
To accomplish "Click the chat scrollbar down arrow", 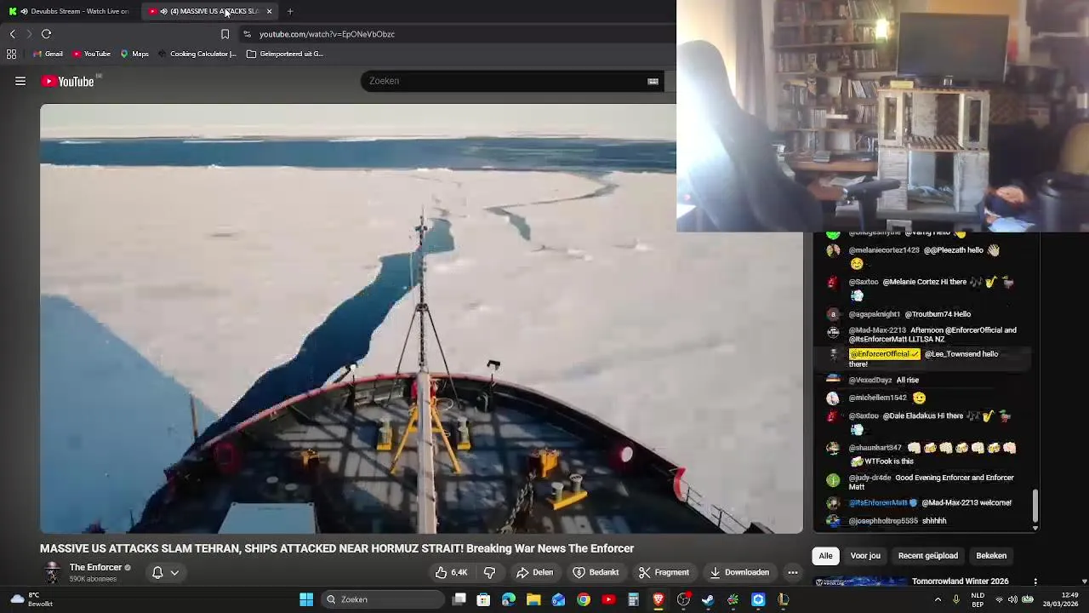I will coord(1035,528).
